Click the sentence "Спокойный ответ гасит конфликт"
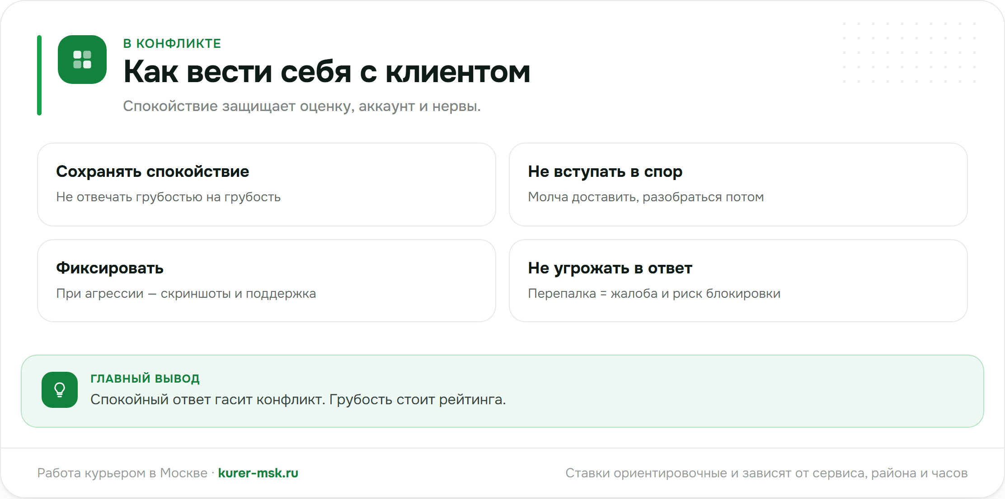The width and height of the screenshot is (1005, 499). (x=207, y=400)
